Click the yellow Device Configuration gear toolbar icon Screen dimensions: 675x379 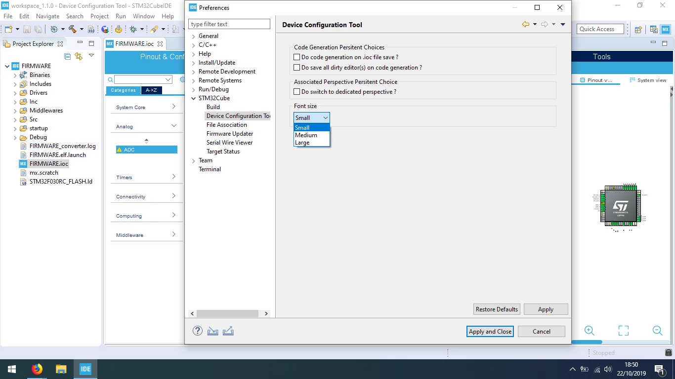[x=119, y=29]
